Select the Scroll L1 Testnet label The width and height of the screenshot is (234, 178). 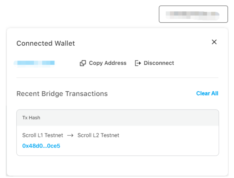click(x=42, y=135)
